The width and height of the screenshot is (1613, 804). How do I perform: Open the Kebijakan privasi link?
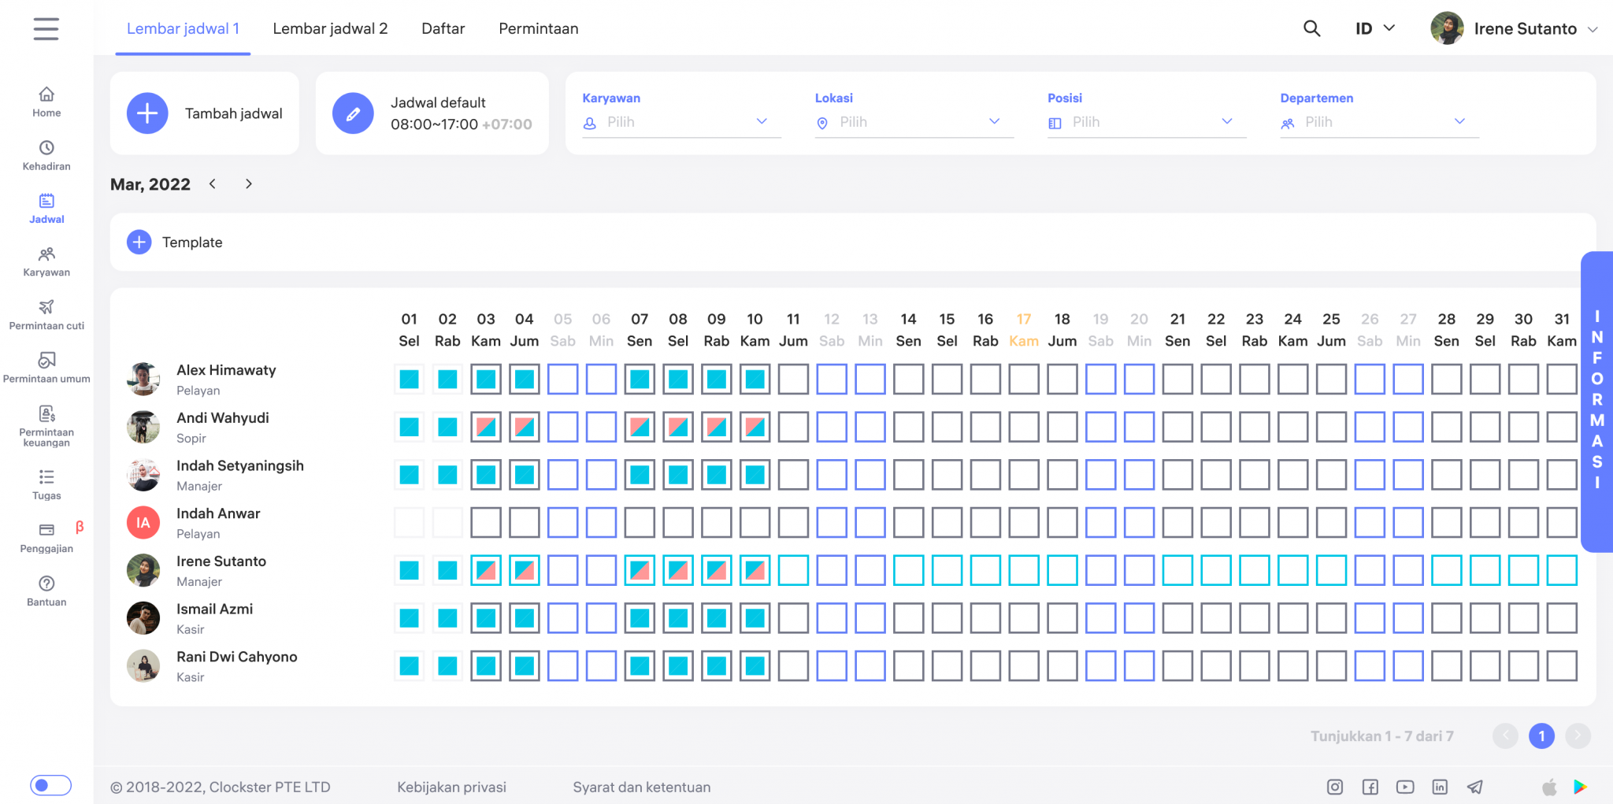click(x=451, y=787)
